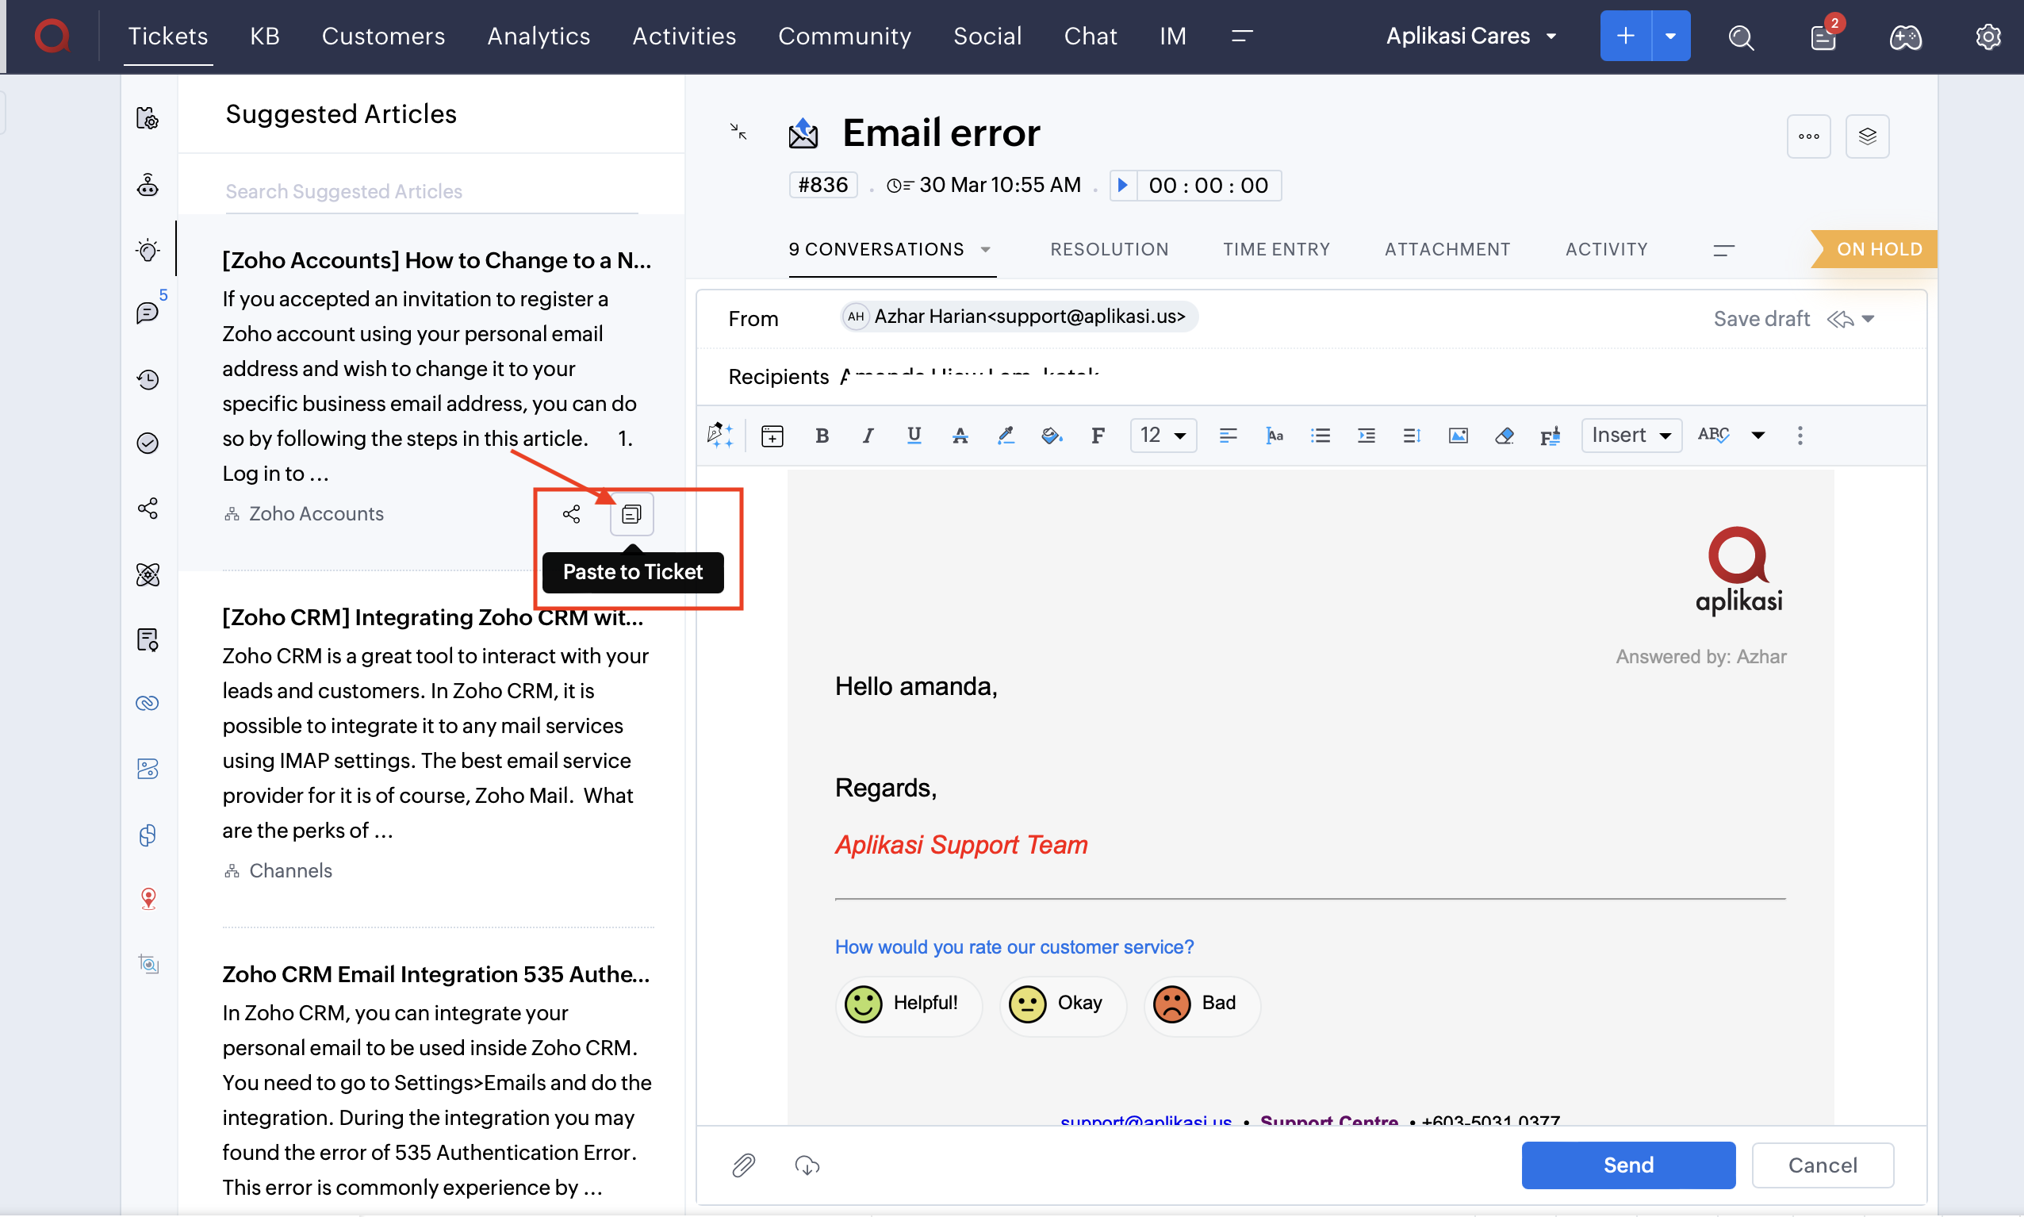The width and height of the screenshot is (2024, 1217).
Task: Send the email reply
Action: [x=1628, y=1165]
